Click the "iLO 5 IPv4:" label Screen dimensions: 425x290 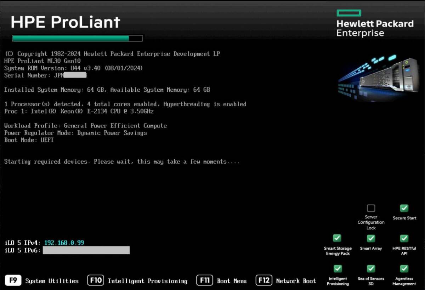23,243
